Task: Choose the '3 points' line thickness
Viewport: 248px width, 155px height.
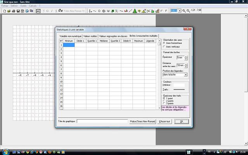Action: tap(164, 103)
